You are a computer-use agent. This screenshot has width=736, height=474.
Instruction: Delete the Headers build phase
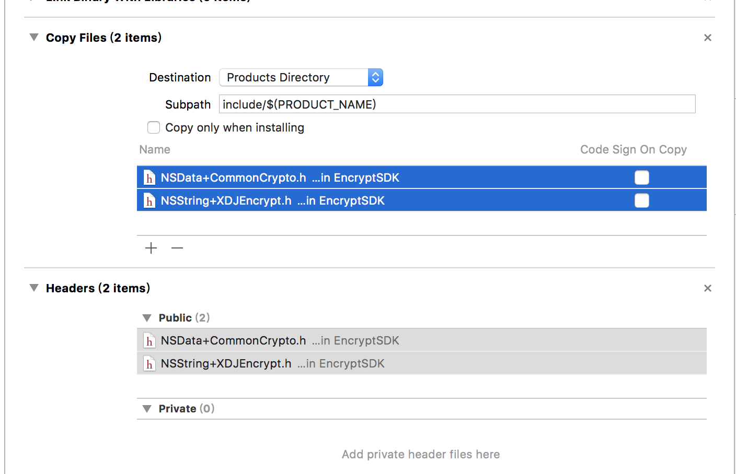click(x=708, y=288)
